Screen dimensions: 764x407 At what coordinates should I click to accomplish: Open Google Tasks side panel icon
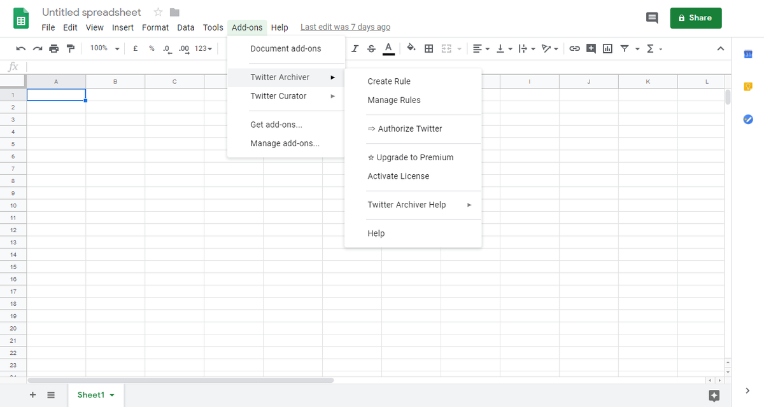coord(748,120)
